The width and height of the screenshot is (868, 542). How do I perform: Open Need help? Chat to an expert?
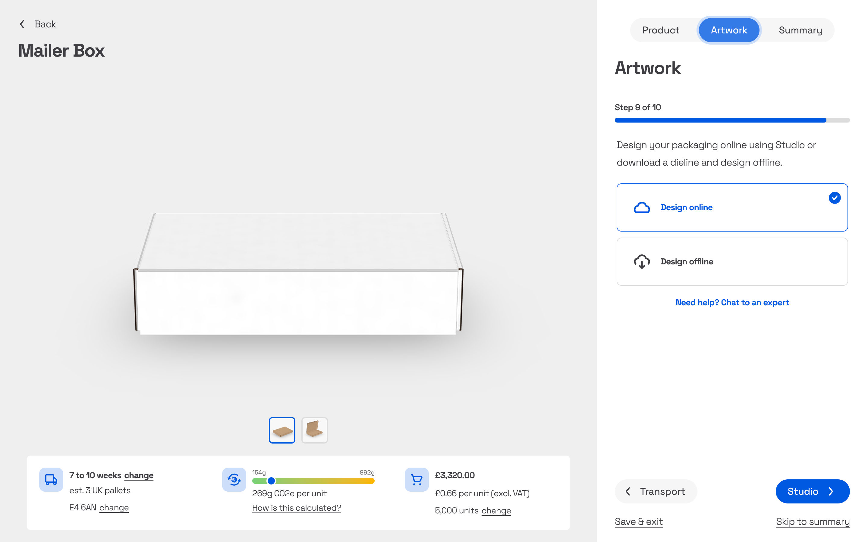click(x=732, y=303)
